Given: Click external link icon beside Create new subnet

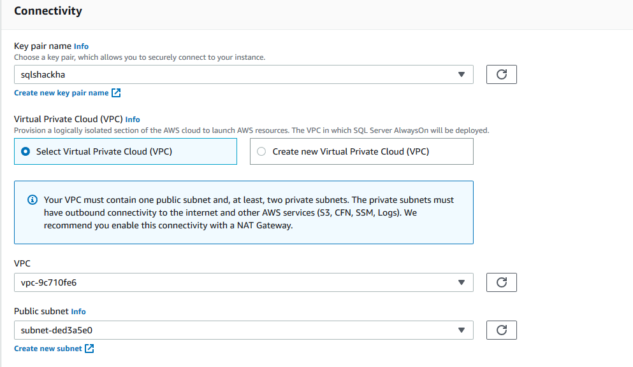Looking at the screenshot, I should tap(89, 349).
